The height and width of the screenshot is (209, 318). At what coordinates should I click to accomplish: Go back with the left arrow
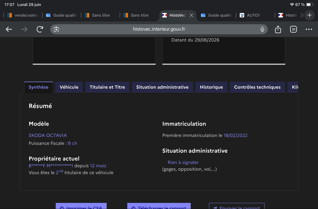[9, 29]
